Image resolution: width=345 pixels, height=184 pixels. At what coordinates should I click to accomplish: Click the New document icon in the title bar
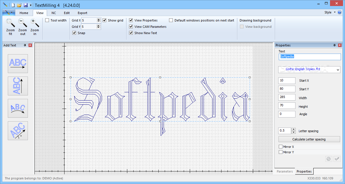[x=13, y=5]
